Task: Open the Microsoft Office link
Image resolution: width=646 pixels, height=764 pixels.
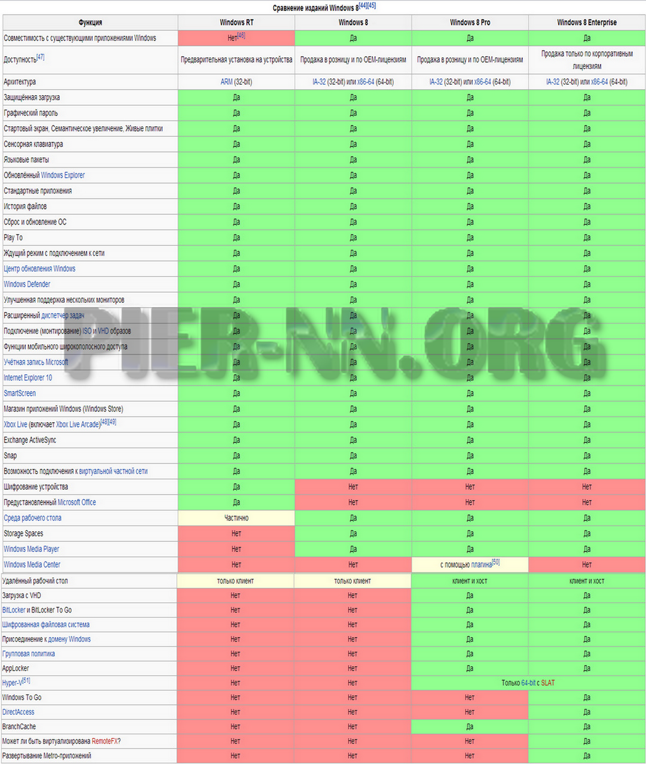Action: point(77,503)
